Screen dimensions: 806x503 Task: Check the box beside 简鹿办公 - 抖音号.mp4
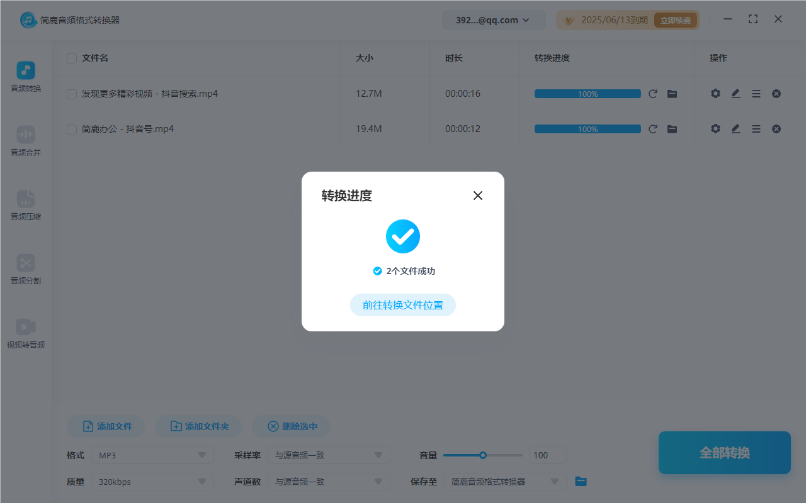pyautogui.click(x=71, y=129)
